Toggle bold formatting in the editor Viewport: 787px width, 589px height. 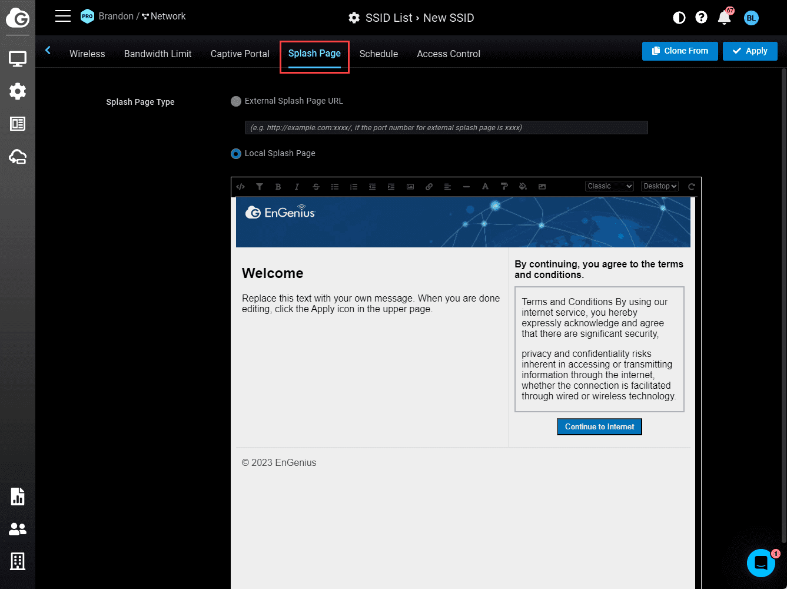point(278,187)
